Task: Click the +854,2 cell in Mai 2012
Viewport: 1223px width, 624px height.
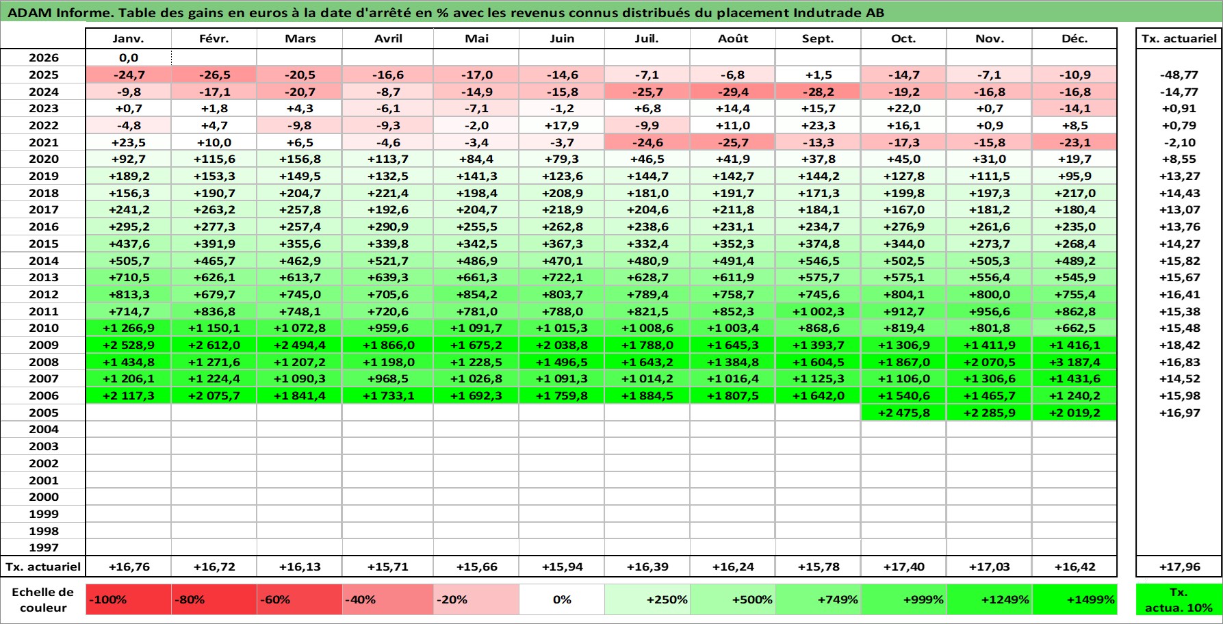Action: click(476, 294)
